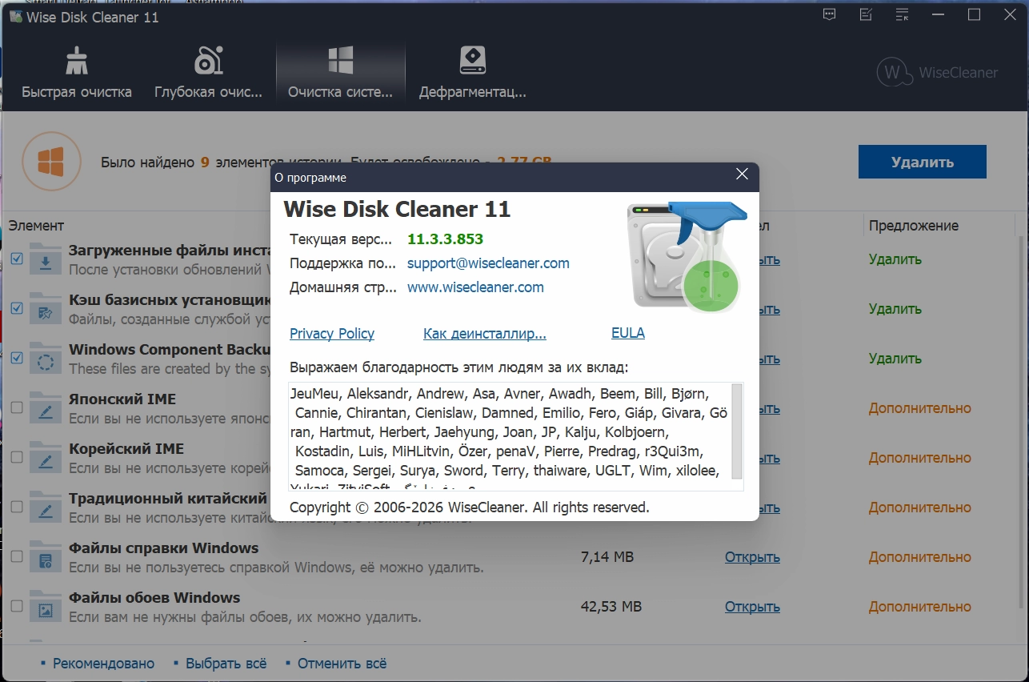
Task: Click Дополнительно for Корейский IME row
Action: 920,458
